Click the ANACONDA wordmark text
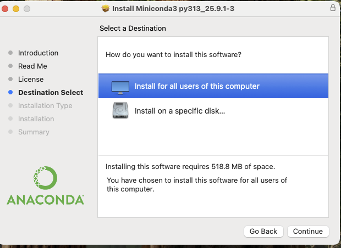The width and height of the screenshot is (341, 248). tap(46, 199)
